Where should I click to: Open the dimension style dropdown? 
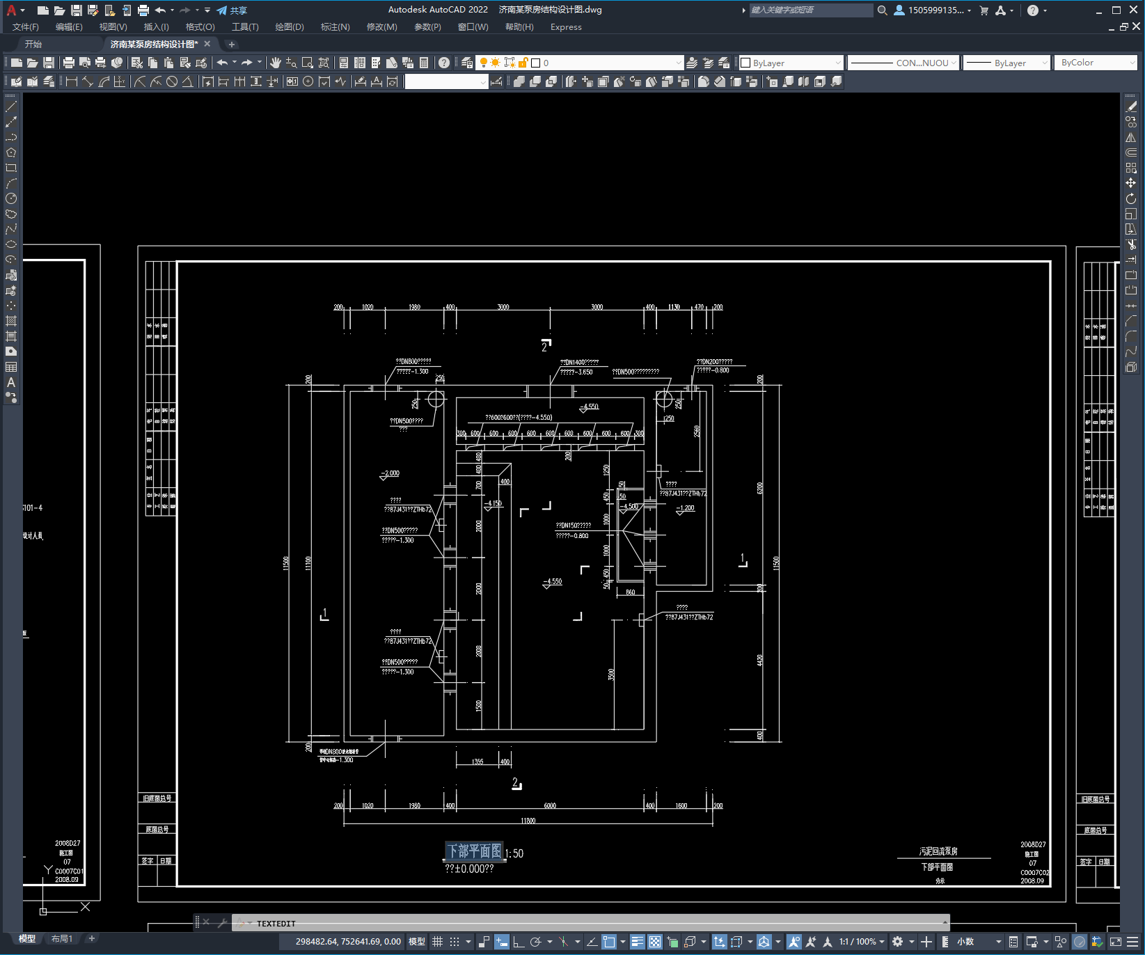pyautogui.click(x=446, y=81)
